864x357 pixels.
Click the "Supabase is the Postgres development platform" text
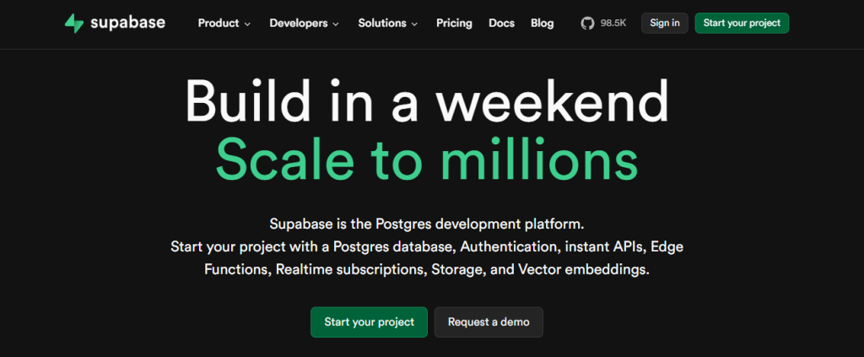tap(427, 224)
